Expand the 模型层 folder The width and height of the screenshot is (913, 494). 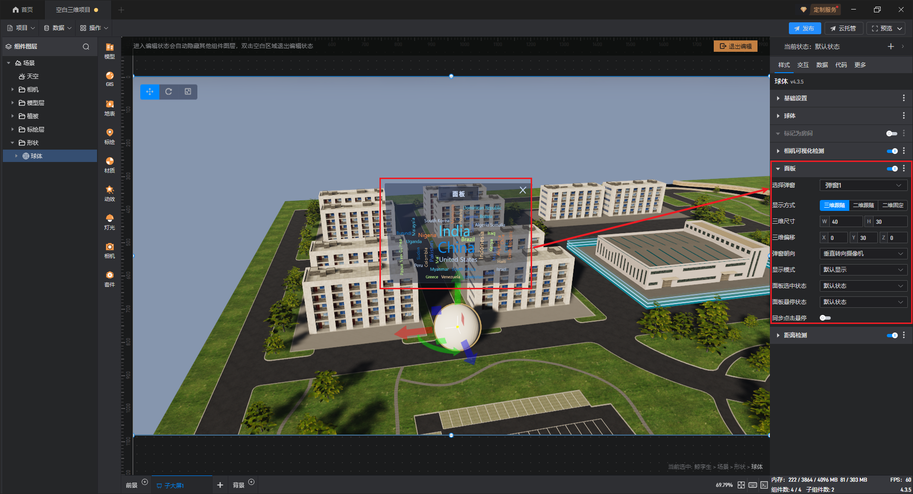point(13,103)
